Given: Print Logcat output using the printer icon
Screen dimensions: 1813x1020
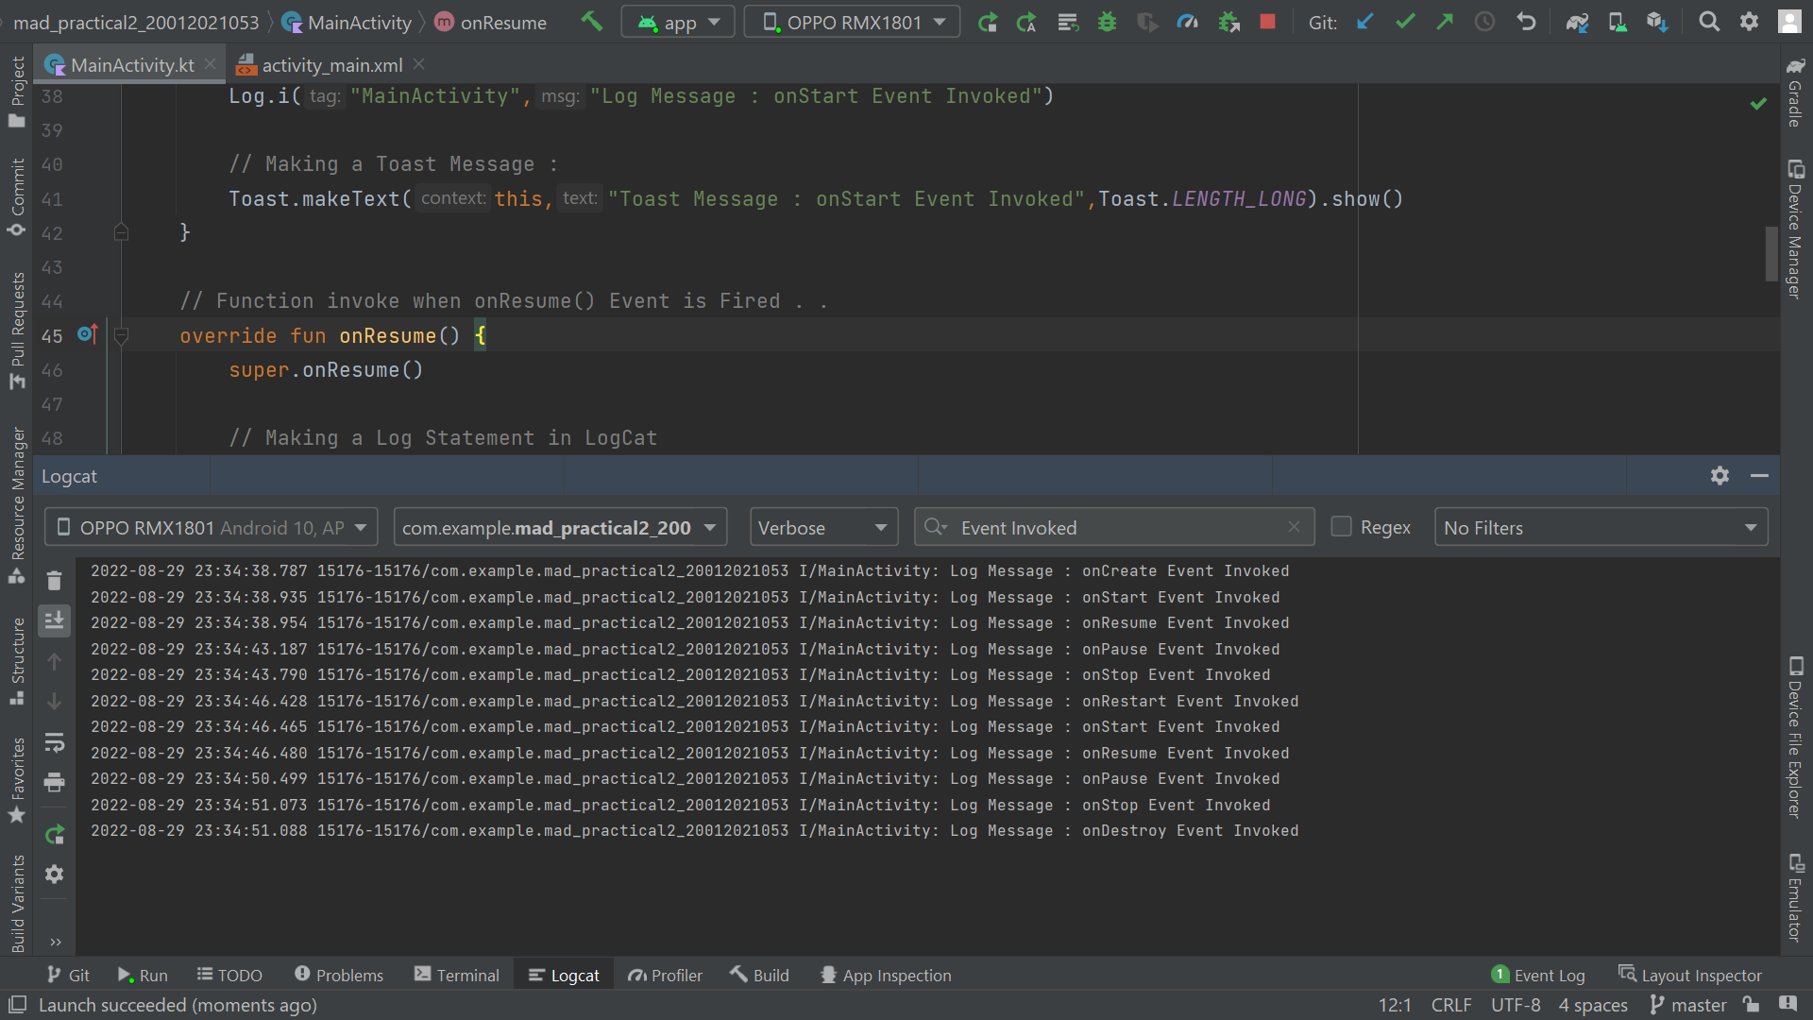Looking at the screenshot, I should point(54,783).
